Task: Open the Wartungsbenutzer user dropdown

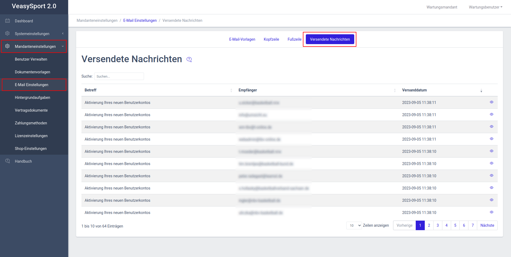Action: [485, 7]
